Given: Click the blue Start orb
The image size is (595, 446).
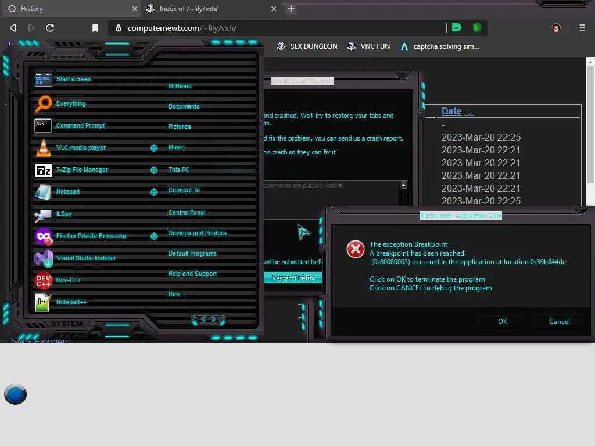Looking at the screenshot, I should (x=15, y=394).
